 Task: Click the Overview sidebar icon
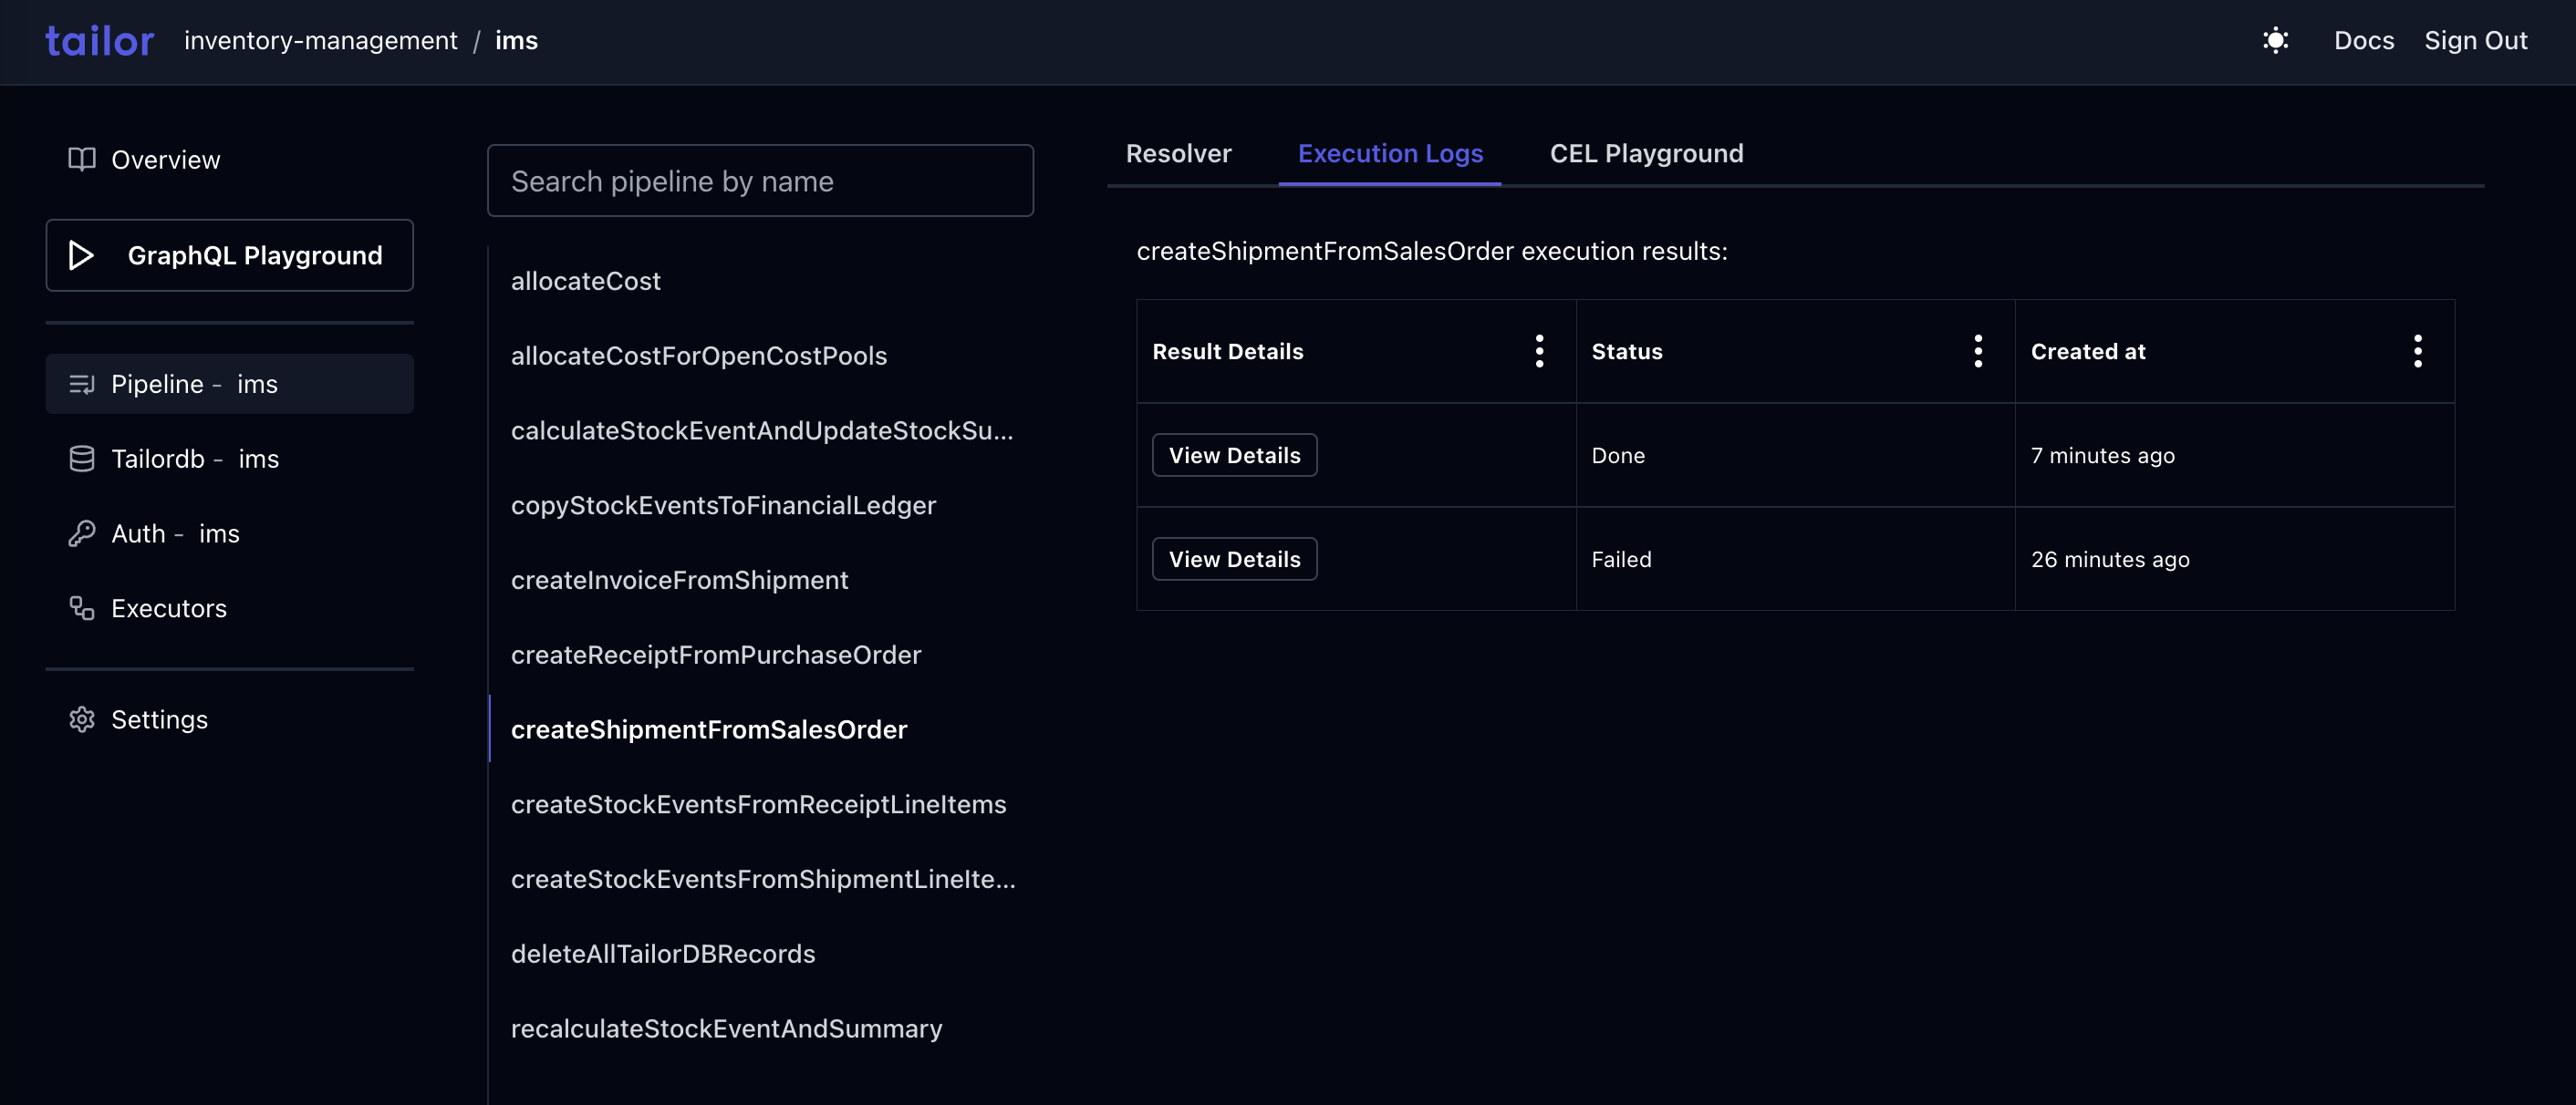(x=80, y=158)
